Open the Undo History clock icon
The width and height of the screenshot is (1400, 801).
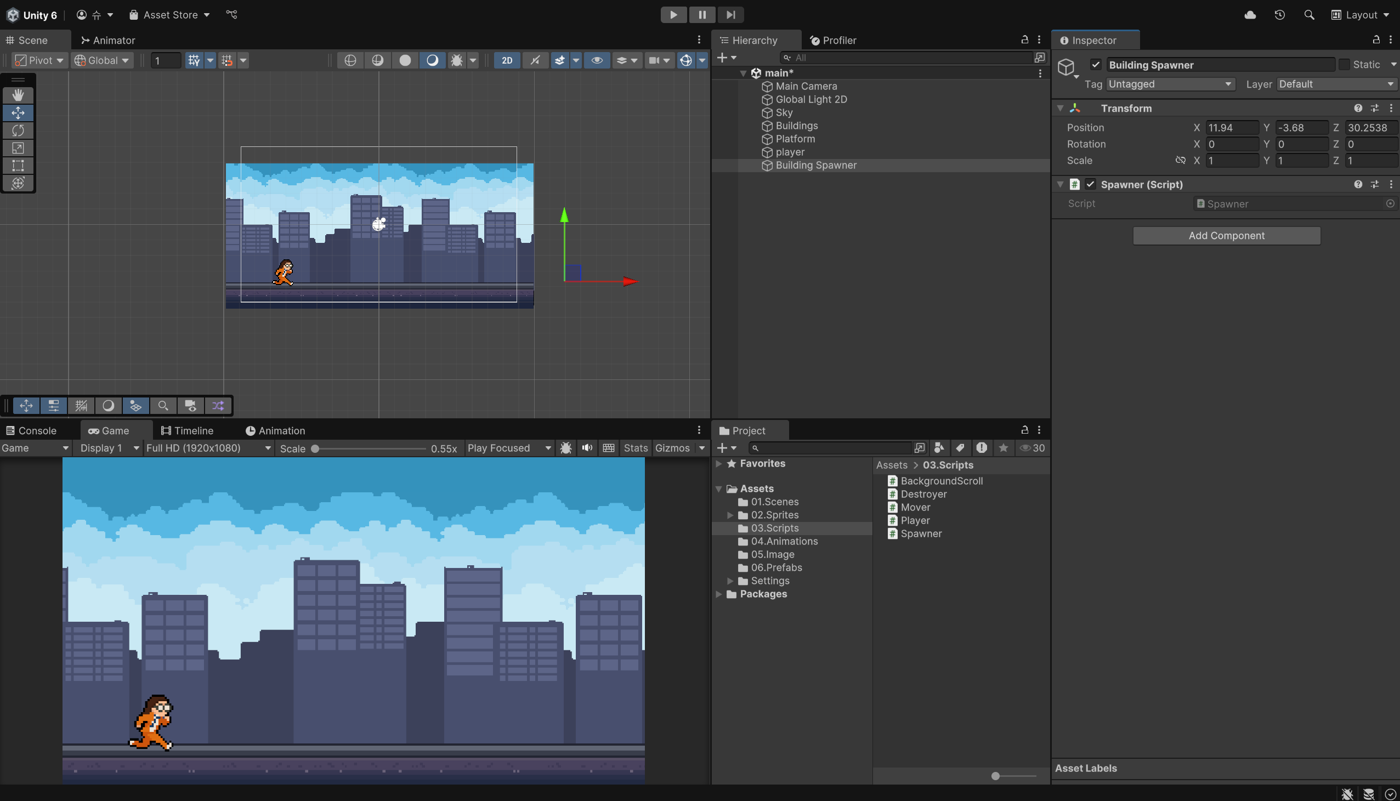(1279, 15)
